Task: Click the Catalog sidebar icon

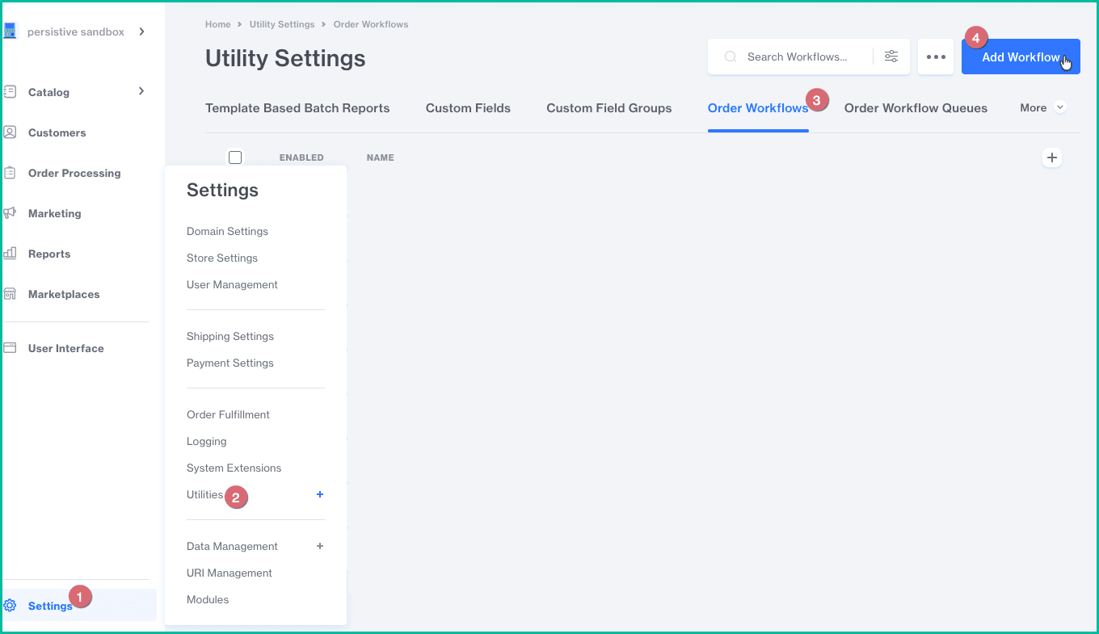Action: [11, 91]
